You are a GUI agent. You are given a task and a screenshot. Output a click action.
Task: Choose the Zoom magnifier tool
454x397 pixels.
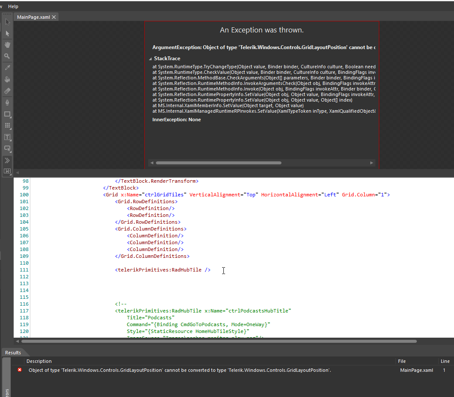7,56
